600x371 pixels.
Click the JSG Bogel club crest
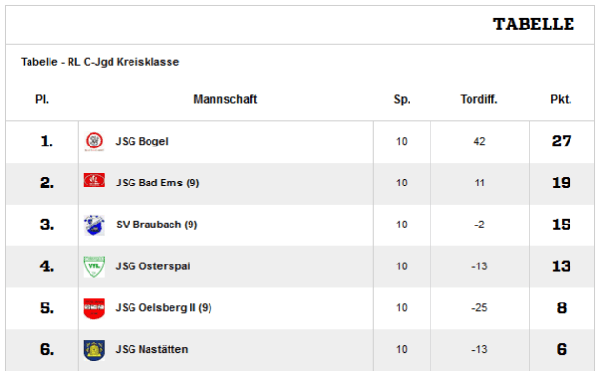(x=94, y=142)
